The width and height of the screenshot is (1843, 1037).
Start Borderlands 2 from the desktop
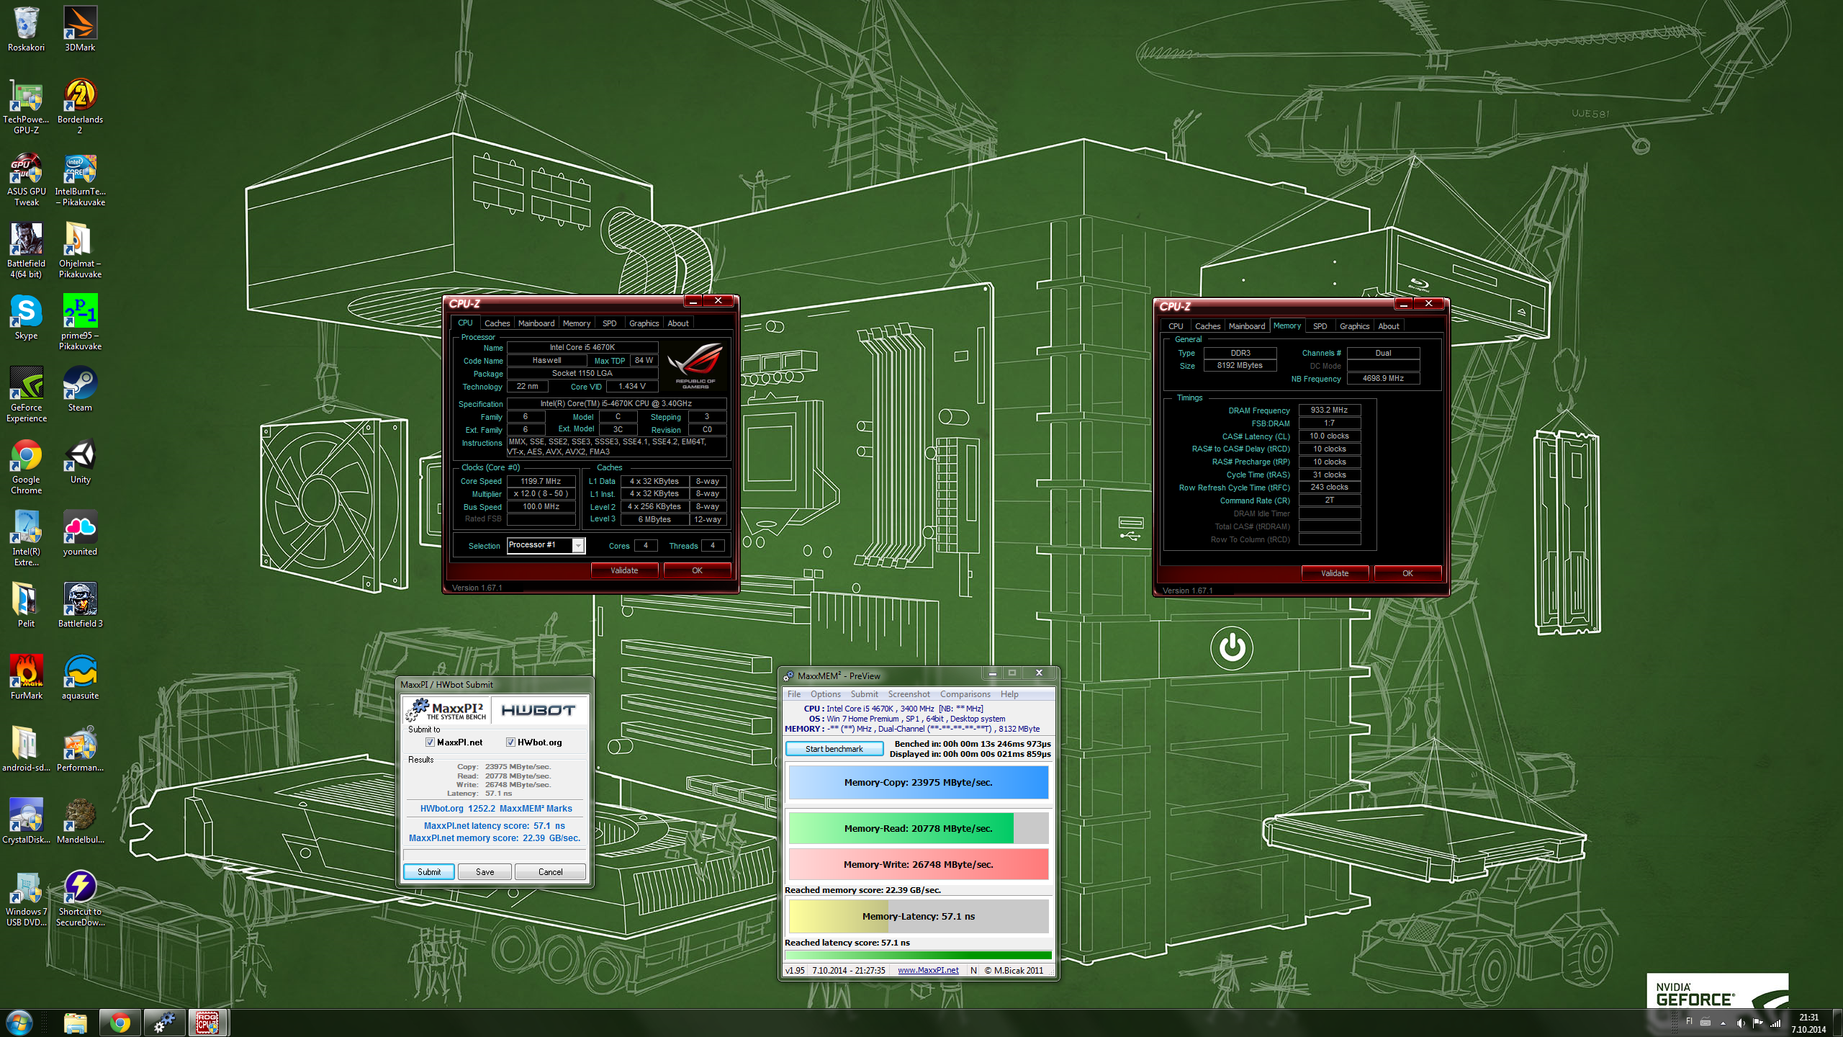tap(80, 106)
